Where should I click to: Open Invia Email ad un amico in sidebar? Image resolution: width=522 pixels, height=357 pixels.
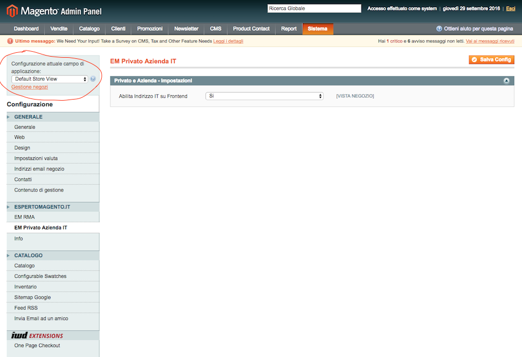(53, 318)
